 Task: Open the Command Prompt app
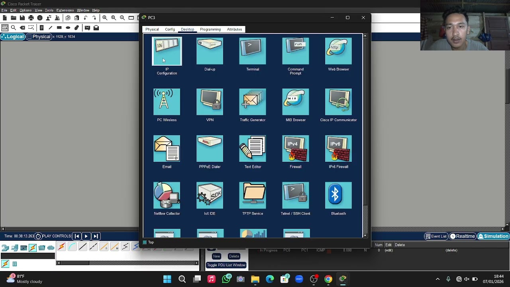[296, 51]
